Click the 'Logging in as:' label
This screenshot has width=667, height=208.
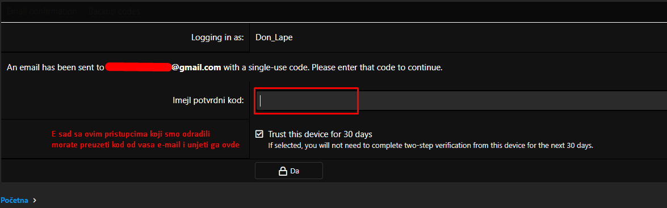coord(217,37)
